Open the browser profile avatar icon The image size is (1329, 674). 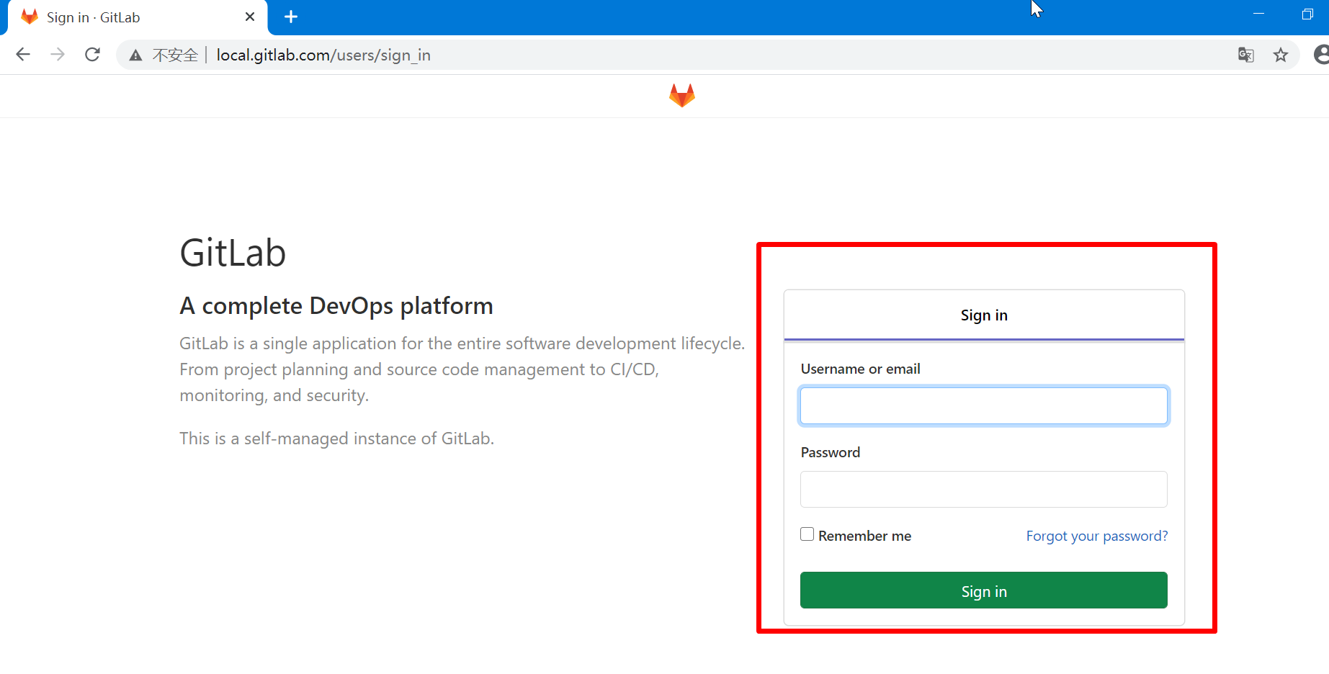(x=1321, y=55)
